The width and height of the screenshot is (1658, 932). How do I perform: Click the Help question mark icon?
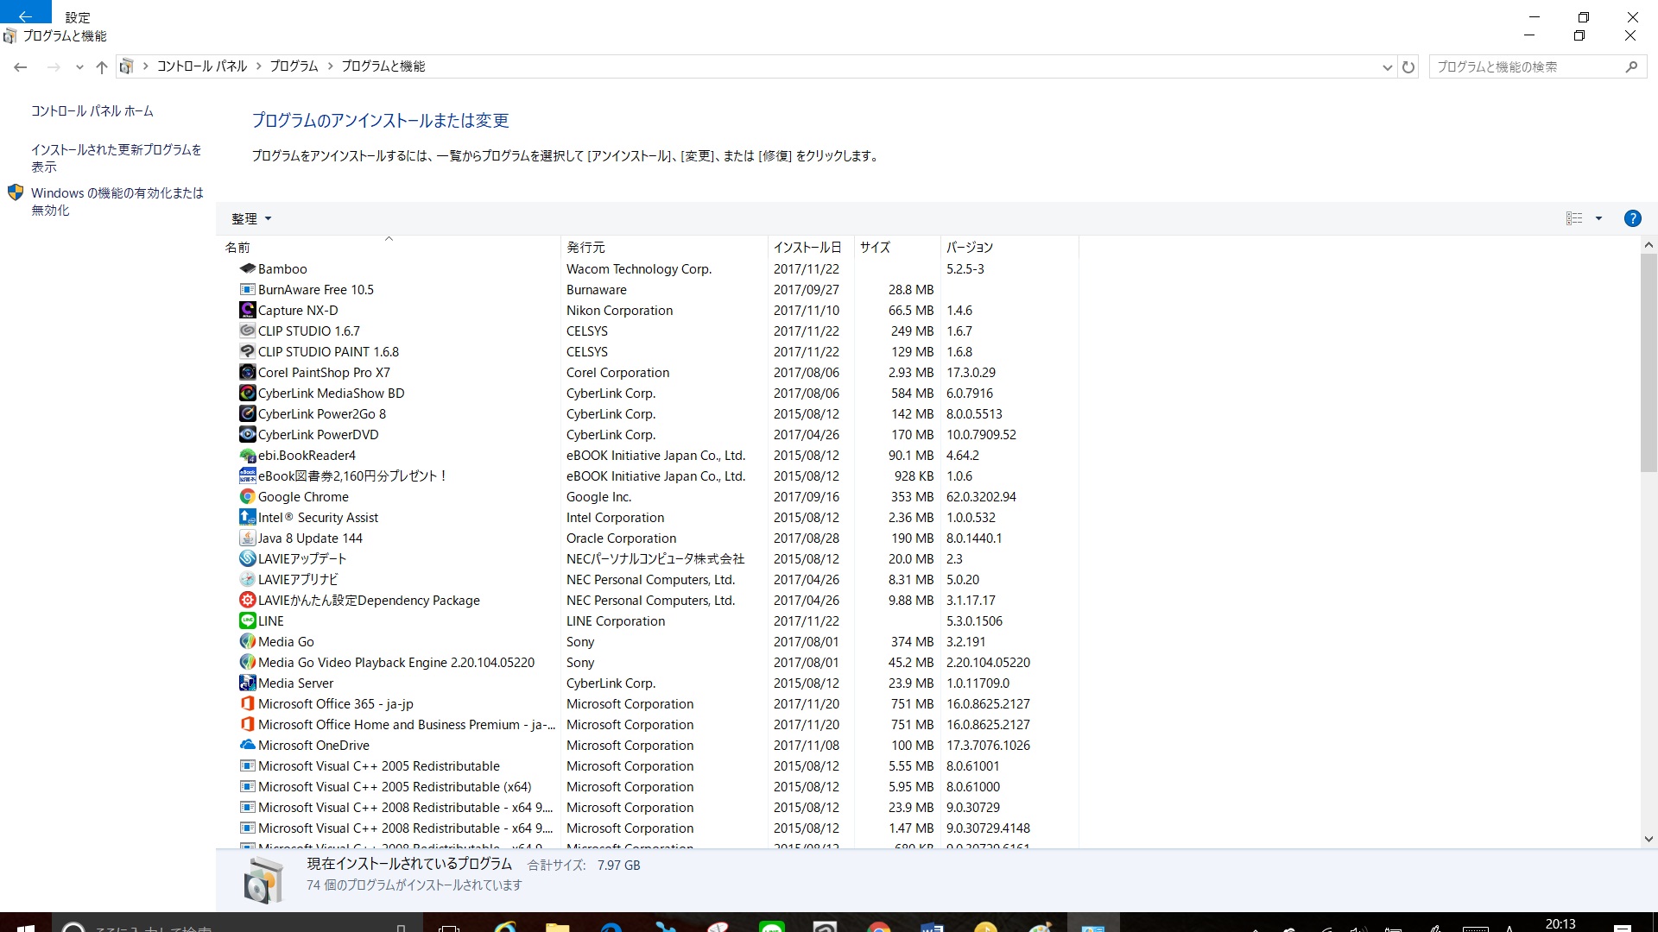click(x=1632, y=218)
